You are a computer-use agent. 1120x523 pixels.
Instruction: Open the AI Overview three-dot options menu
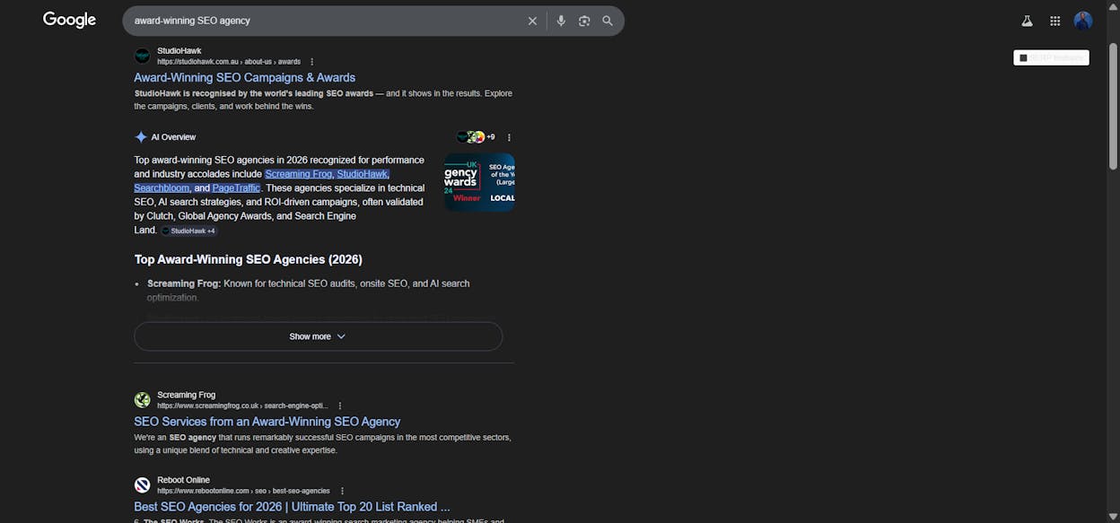509,137
